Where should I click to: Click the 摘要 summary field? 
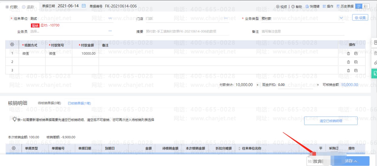click(x=187, y=31)
